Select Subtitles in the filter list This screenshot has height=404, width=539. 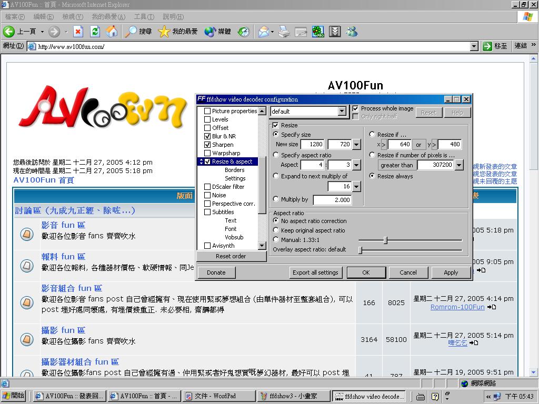(223, 212)
